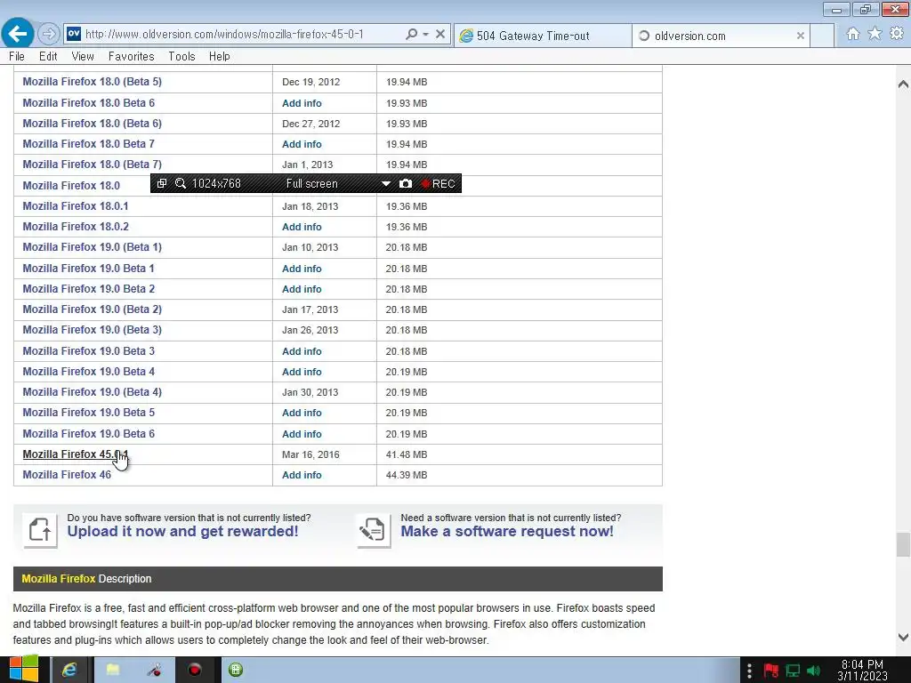Click the scrollbar up arrow
This screenshot has height=683, width=911.
[903, 84]
